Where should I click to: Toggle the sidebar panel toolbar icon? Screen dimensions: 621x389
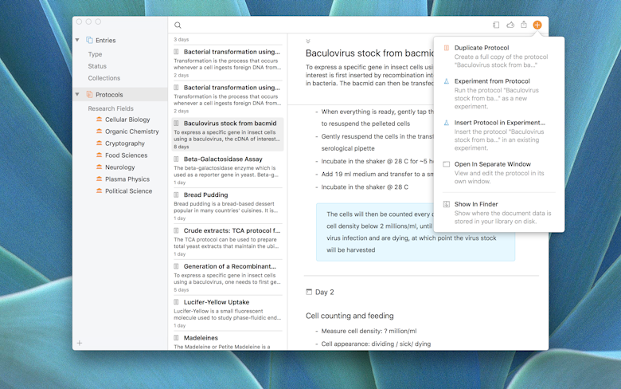click(x=496, y=25)
